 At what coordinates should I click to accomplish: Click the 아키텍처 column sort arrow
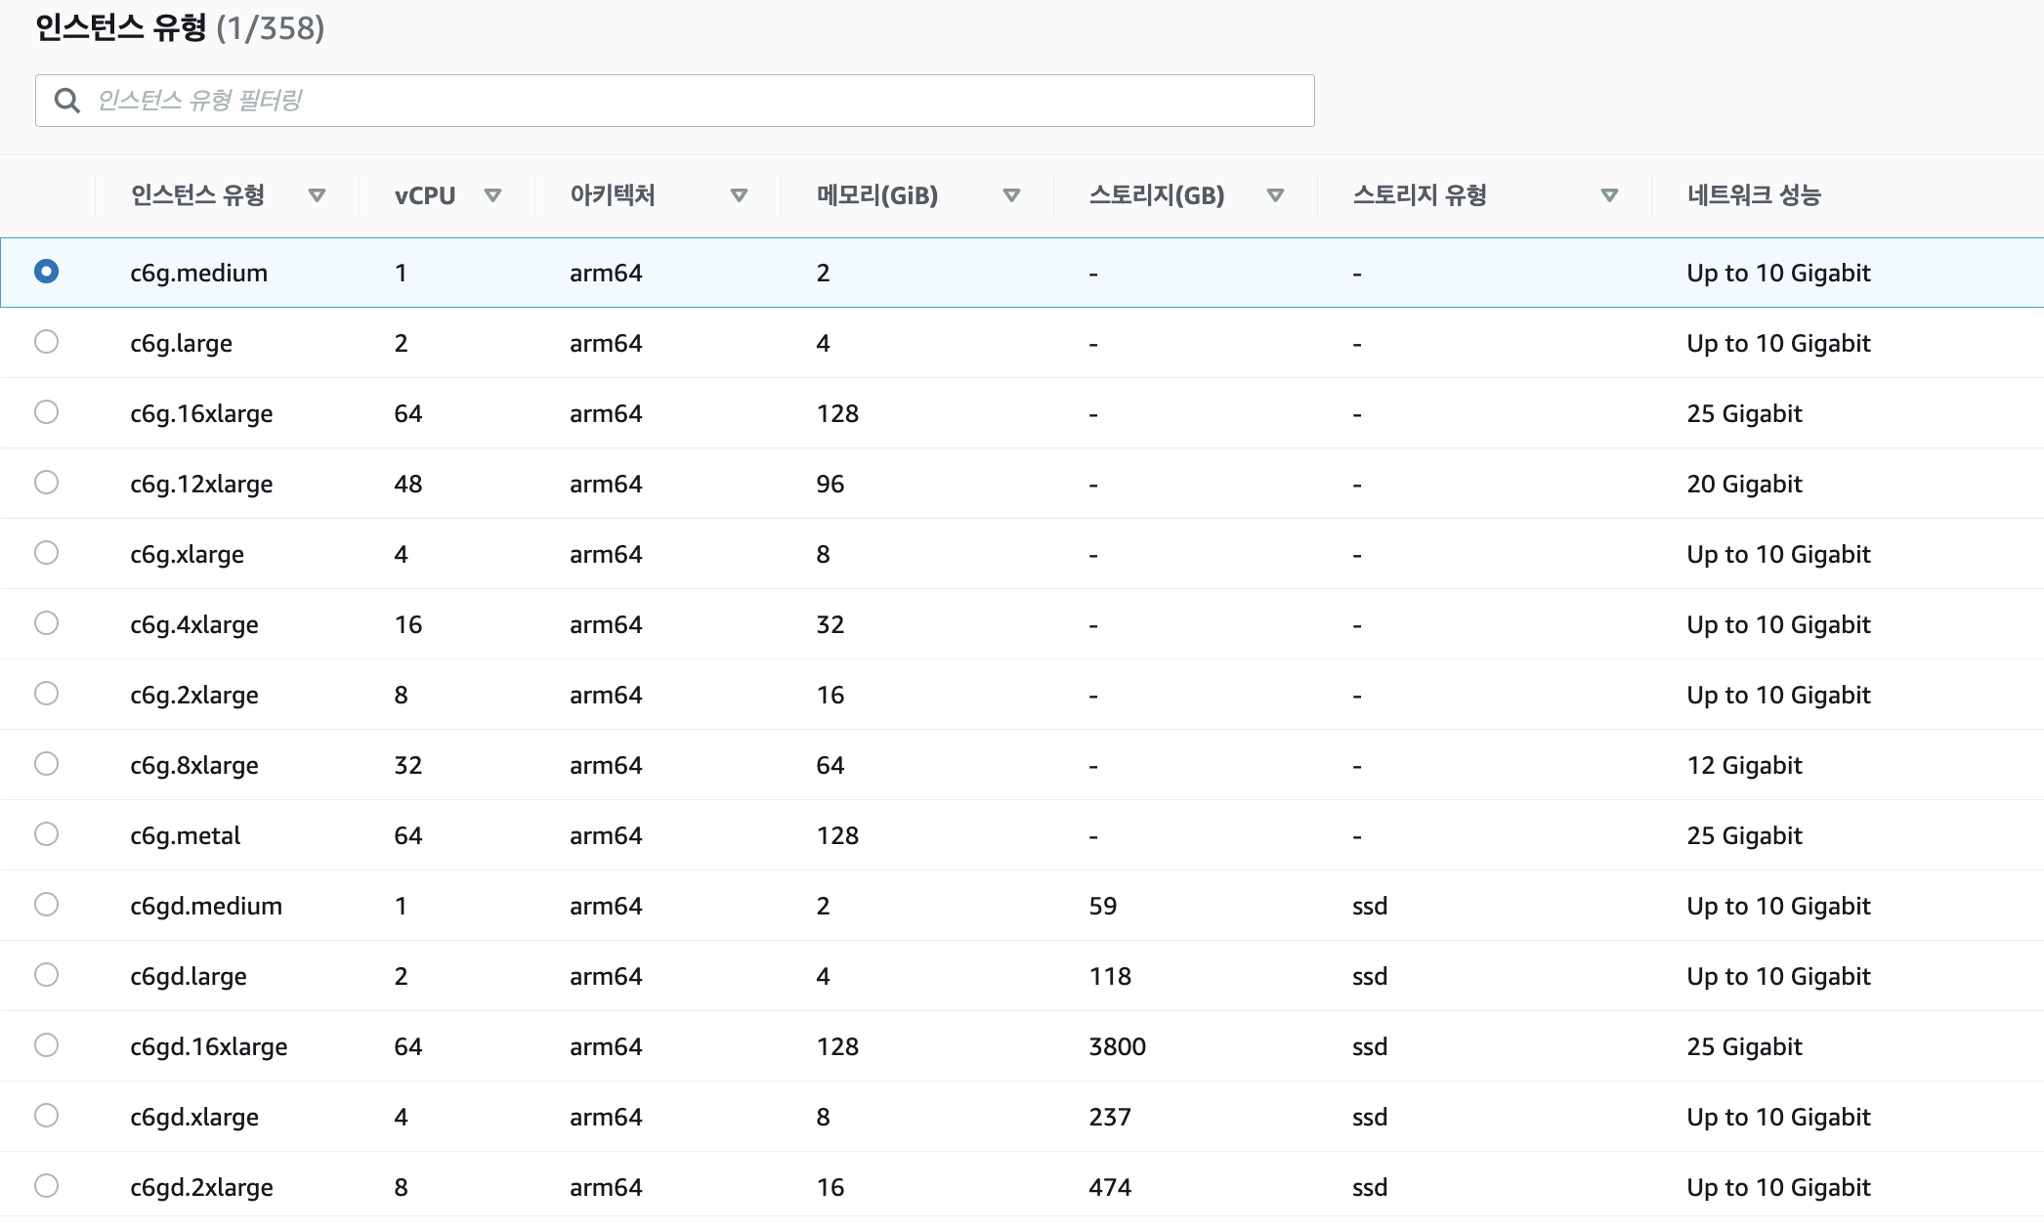coord(739,195)
